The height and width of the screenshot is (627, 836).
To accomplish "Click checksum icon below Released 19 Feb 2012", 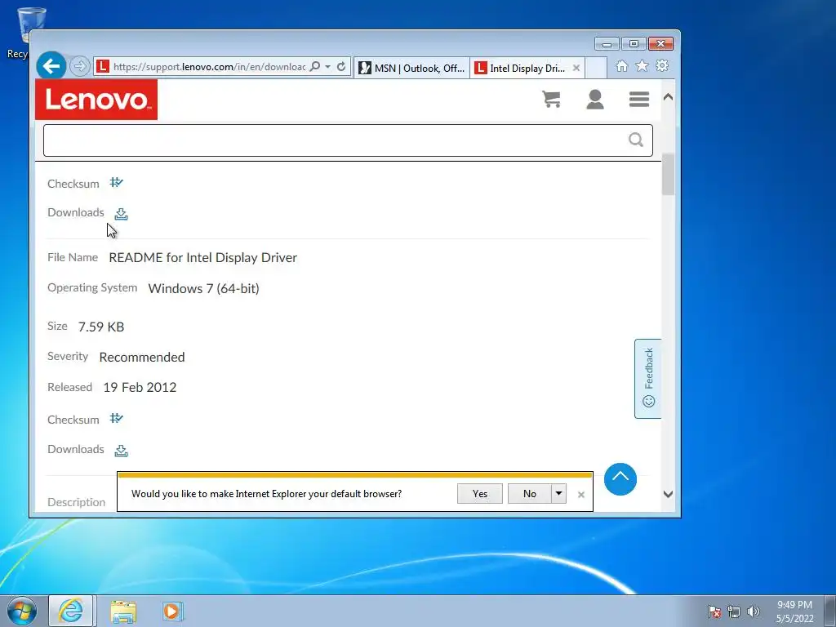I will pos(116,419).
